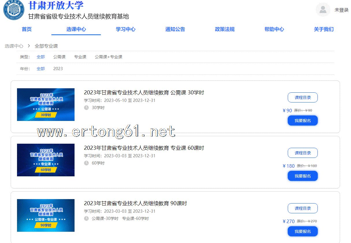Filter course type by 公需课
Viewport: 351px width, 243px height.
(59, 57)
